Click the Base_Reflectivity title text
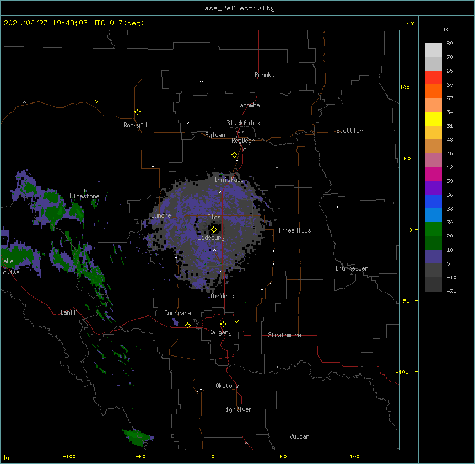 (x=237, y=8)
